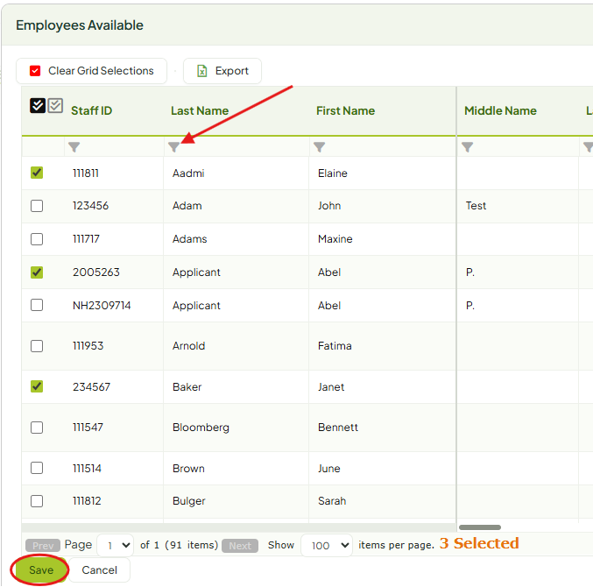Click the Last Name cell Adams
The width and height of the screenshot is (593, 587).
click(x=190, y=239)
